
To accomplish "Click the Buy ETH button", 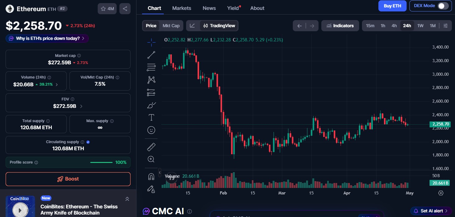I will pyautogui.click(x=392, y=6).
